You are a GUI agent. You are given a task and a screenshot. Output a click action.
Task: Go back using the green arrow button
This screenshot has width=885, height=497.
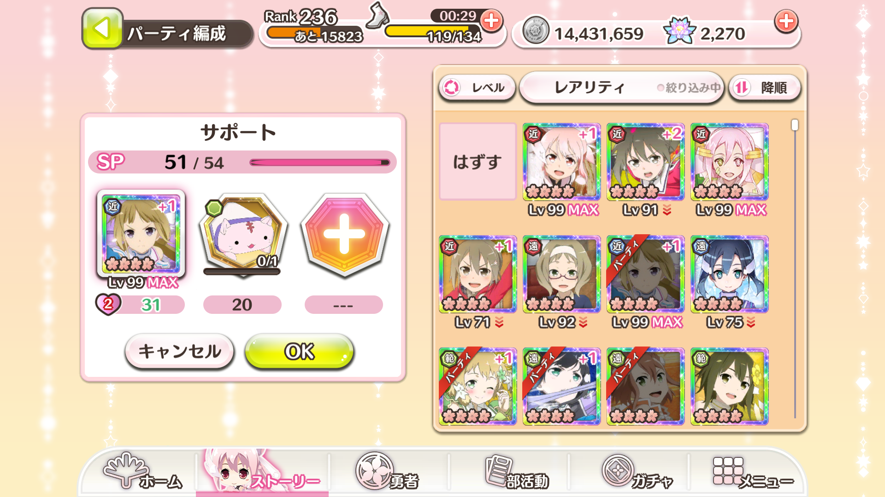click(102, 29)
